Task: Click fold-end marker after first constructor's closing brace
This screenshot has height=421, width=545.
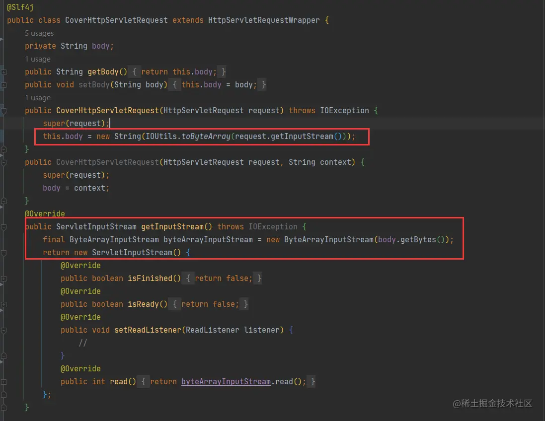Action: point(3,149)
